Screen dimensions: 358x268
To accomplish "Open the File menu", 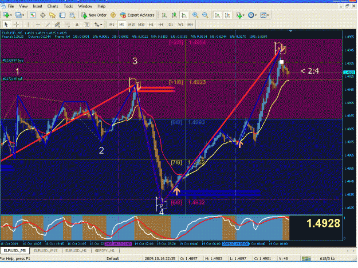I will 11,6.
